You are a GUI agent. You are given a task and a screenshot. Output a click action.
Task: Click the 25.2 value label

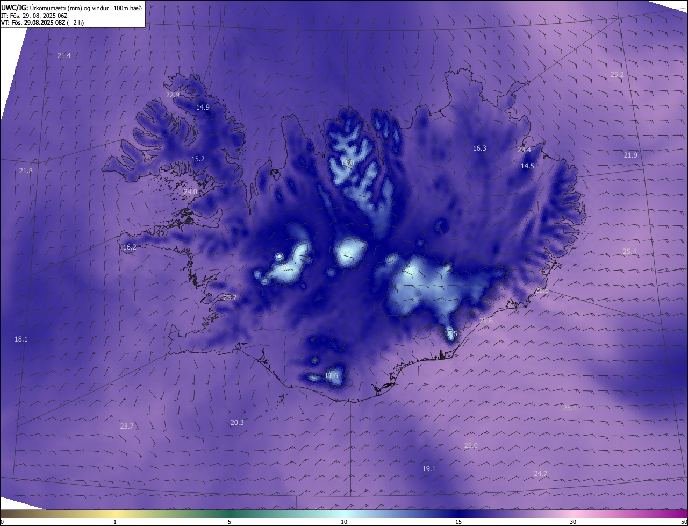617,74
